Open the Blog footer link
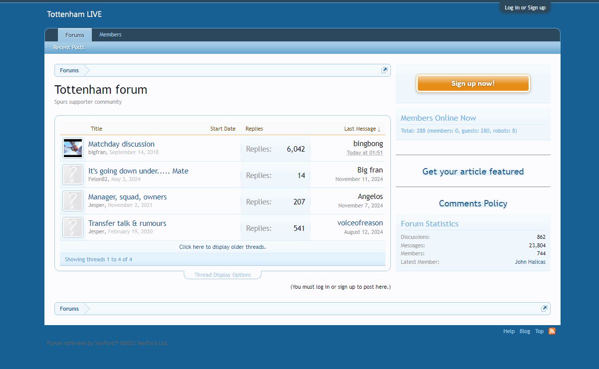This screenshot has height=369, width=599. tap(525, 331)
